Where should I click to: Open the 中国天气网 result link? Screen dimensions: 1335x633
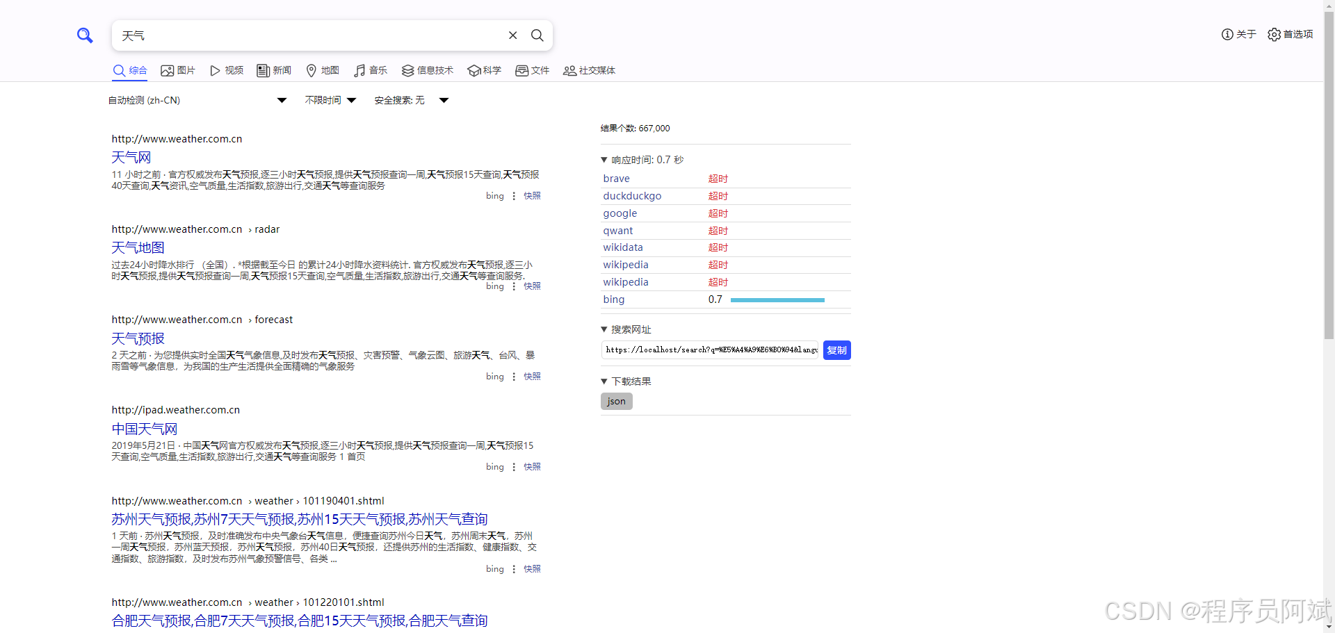click(x=145, y=429)
